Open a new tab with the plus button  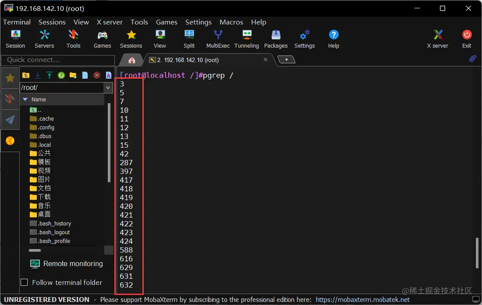coord(286,59)
